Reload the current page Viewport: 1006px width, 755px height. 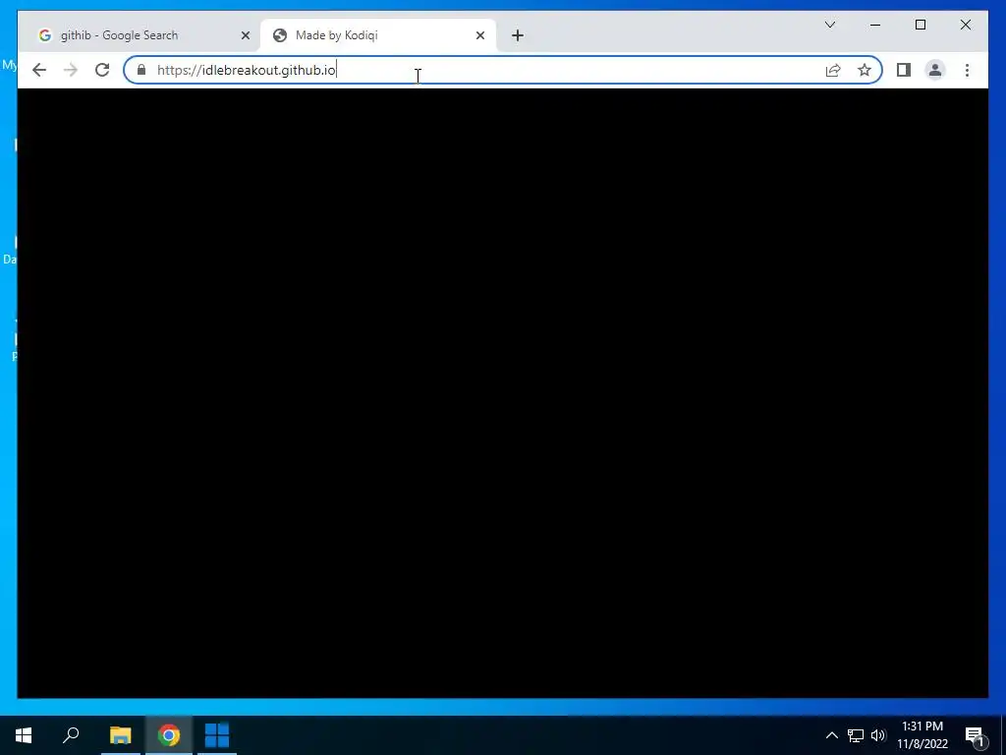102,70
